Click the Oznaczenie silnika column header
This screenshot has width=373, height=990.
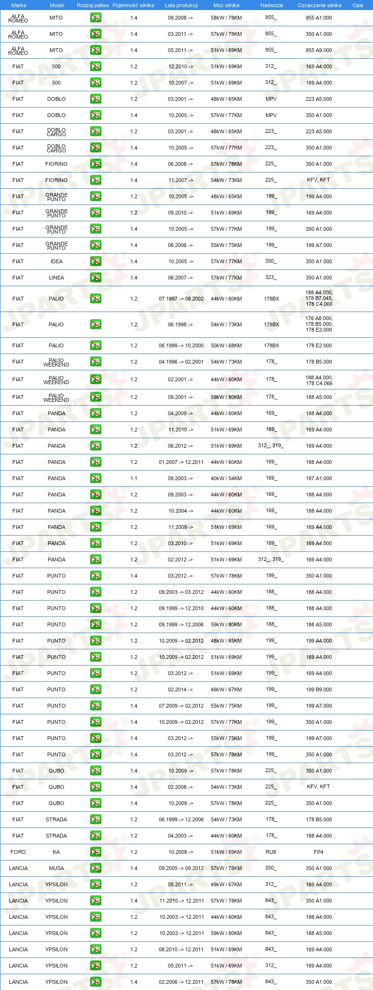tap(320, 5)
